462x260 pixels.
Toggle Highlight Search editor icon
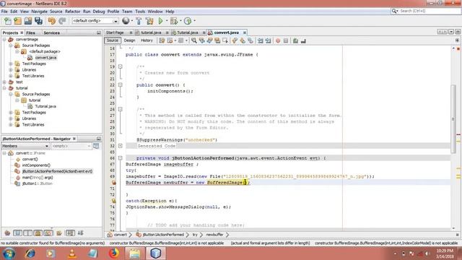click(x=217, y=40)
